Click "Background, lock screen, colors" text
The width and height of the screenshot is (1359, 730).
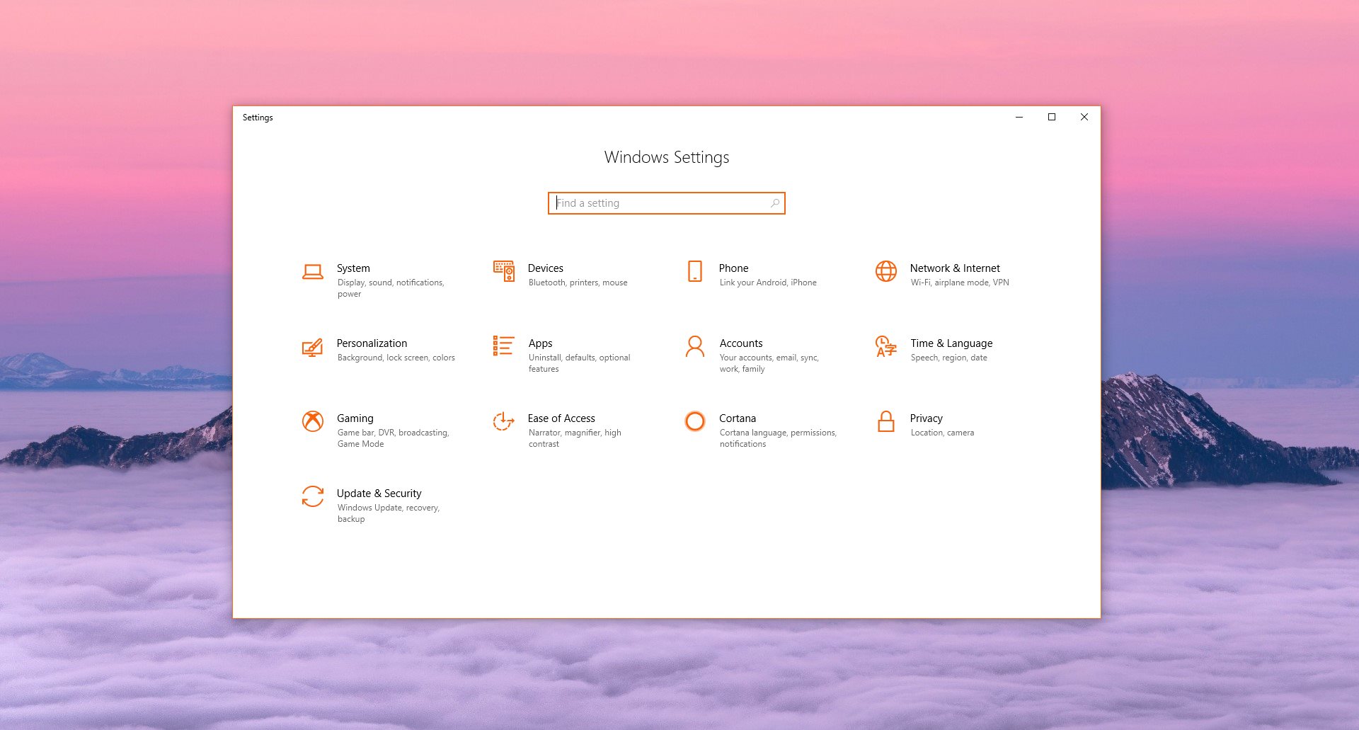396,358
